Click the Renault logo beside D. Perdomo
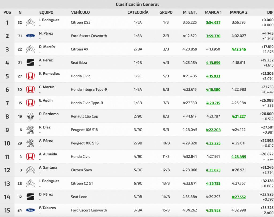 [x=30, y=116]
